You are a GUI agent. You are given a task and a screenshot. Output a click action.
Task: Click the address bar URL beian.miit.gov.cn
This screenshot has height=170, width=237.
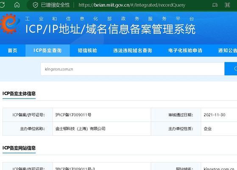coord(132,5)
